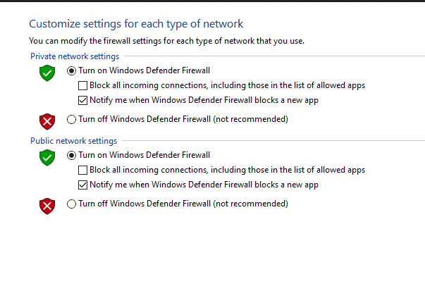The width and height of the screenshot is (425, 291).
Task: Select Turn off Windows Defender Firewall for Public network
Action: point(71,204)
